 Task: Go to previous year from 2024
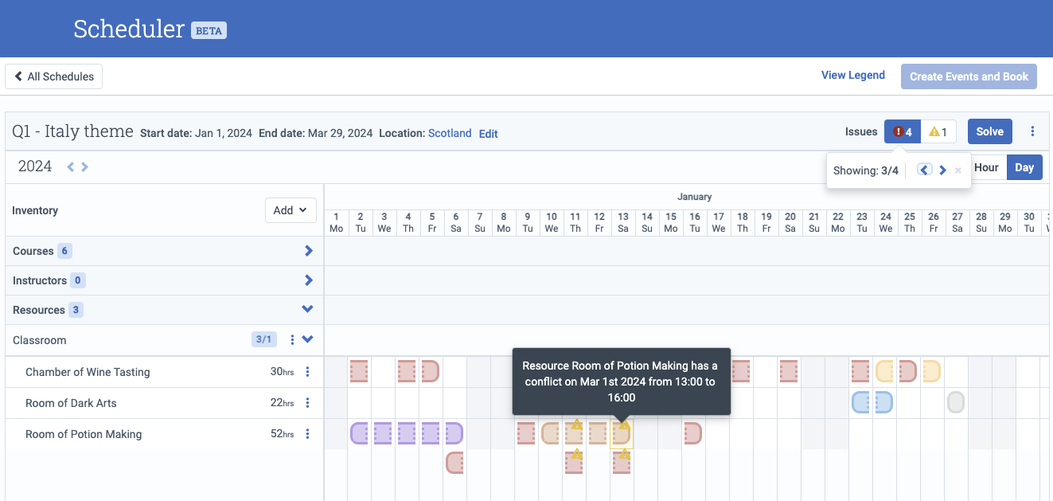tap(70, 166)
